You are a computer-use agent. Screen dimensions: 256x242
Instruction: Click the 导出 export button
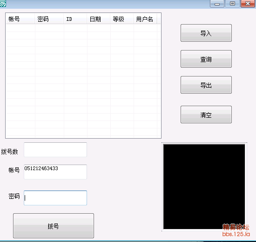click(x=206, y=85)
